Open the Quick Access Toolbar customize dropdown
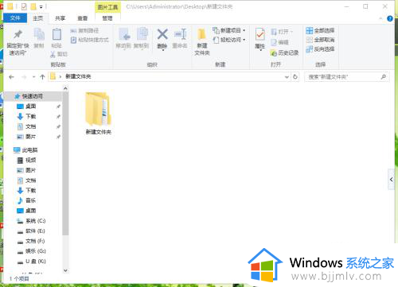Viewport: 398px width, 287px height. [x=41, y=6]
